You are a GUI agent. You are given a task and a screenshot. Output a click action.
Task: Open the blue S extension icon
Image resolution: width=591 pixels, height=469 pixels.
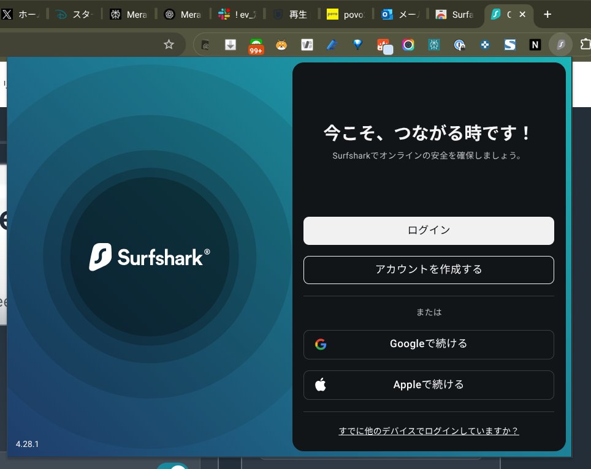click(510, 45)
